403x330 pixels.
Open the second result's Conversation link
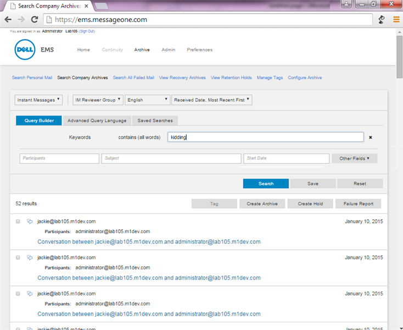click(x=149, y=278)
